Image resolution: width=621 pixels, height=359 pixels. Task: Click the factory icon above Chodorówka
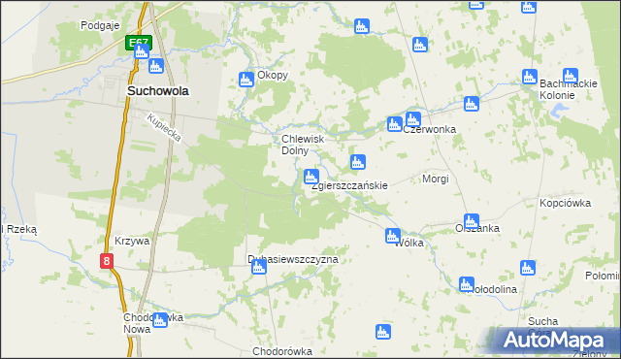pos(383,332)
